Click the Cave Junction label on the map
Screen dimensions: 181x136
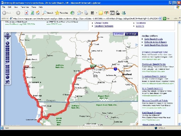coord(81,88)
